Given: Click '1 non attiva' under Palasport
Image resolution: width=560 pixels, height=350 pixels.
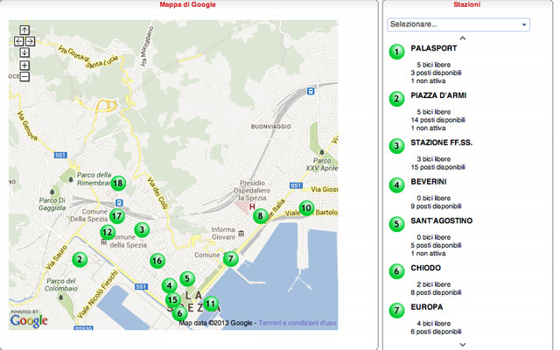Looking at the screenshot, I should pos(428,81).
